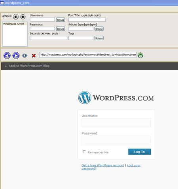Viewport: 178px width, 189px height.
Task: Go forward with the blue forward arrow
Action: [x=16, y=55]
